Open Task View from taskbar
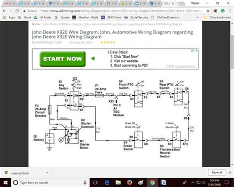 coord(95,183)
